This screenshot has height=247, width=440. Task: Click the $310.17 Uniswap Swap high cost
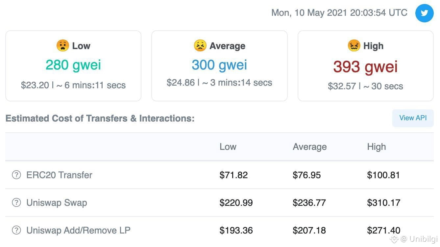[384, 203]
